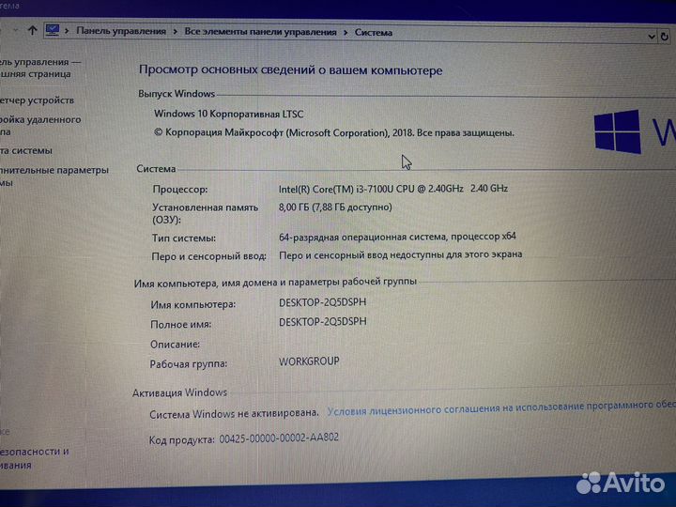Open the license agreement terms link

(501, 407)
